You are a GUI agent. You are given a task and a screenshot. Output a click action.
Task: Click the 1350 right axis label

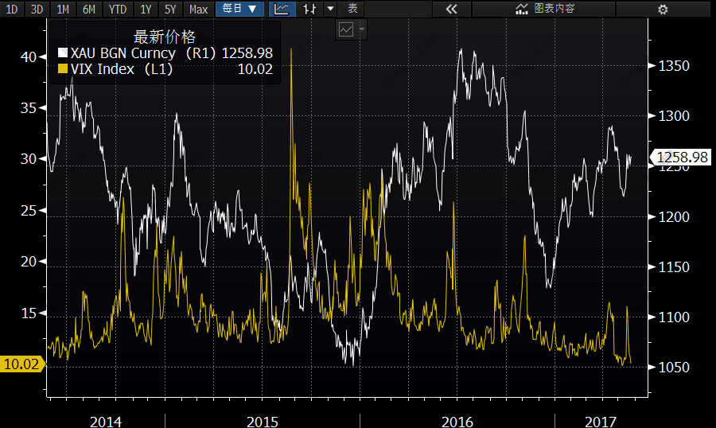(x=674, y=66)
